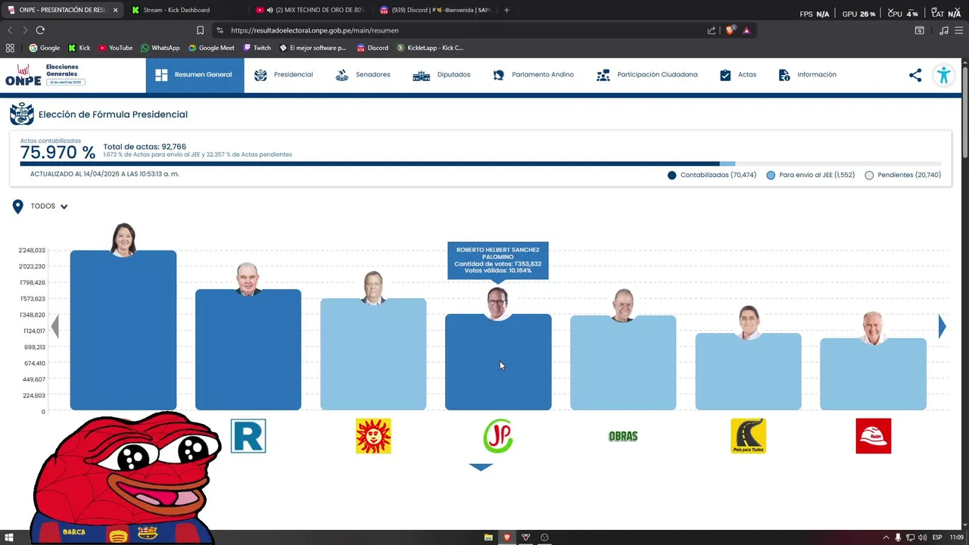Switch to the MIX TECHNO DE ORO tab
969x545 pixels.
click(x=310, y=10)
